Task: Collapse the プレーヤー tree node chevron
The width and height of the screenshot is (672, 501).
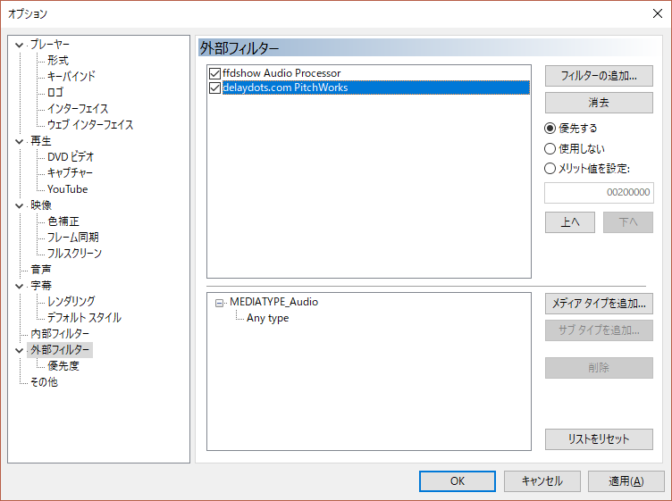Action: click(19, 45)
